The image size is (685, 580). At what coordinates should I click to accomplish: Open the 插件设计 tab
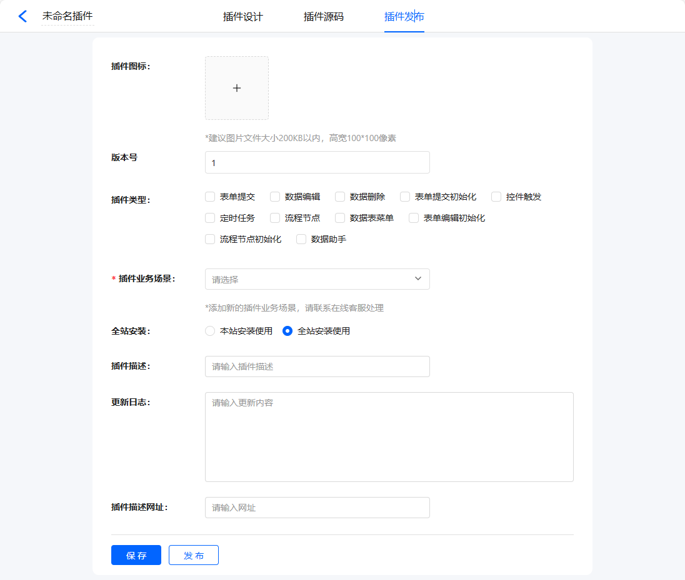tap(242, 17)
